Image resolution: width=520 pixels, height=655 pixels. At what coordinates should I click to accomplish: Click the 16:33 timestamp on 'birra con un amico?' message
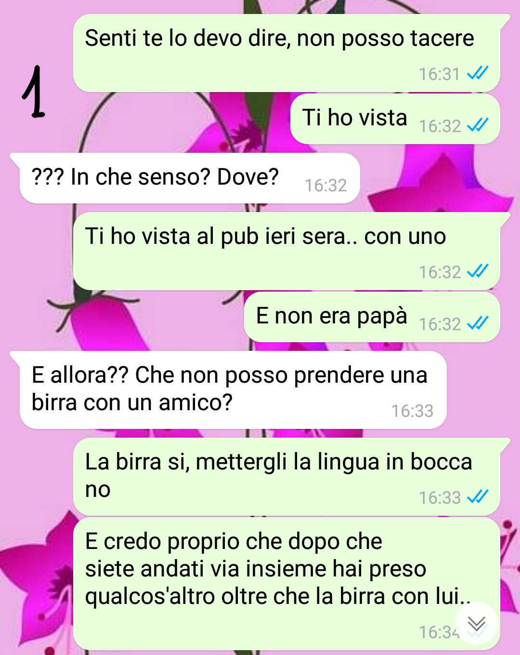pos(413,411)
